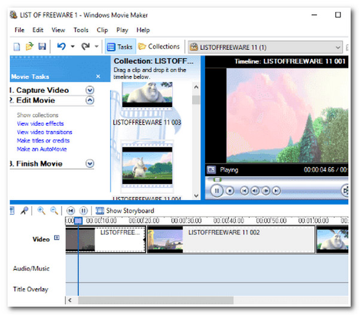
Task: Save project using the floppy disk icon
Action: [x=42, y=47]
